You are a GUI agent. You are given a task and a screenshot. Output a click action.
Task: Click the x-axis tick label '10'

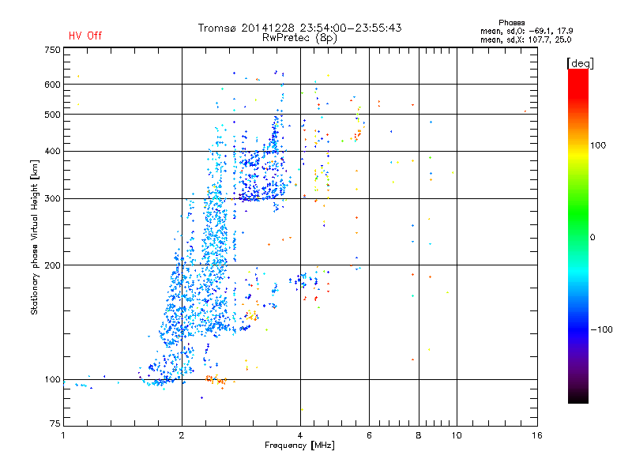point(457,435)
